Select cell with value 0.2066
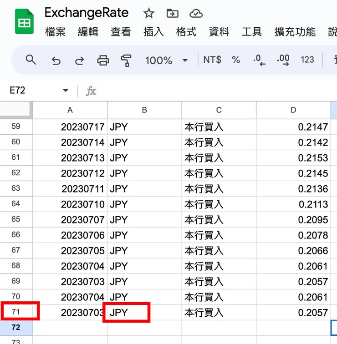Viewport: 337px width, 344px height. 293,251
